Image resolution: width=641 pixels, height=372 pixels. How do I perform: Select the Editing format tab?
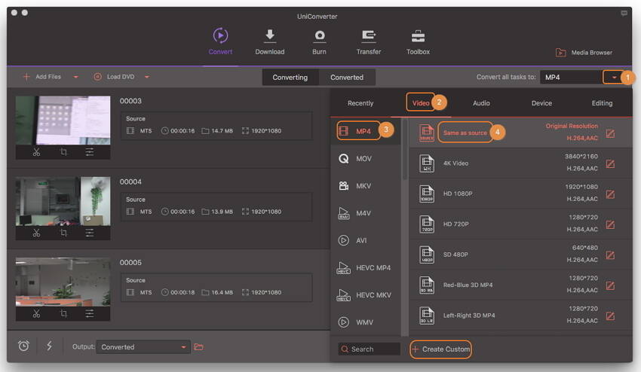[602, 103]
